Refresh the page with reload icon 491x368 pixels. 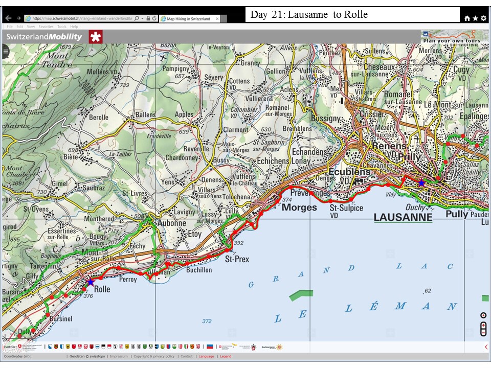click(154, 18)
